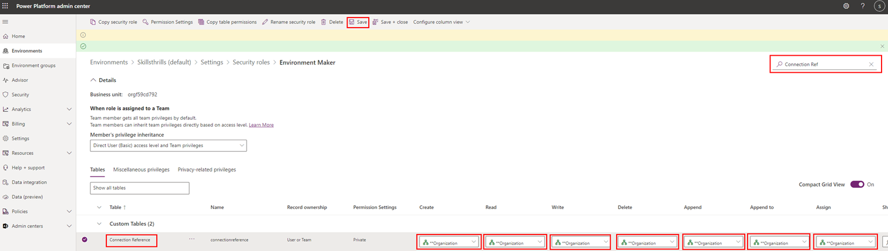
Task: Open the Create privilege Organization dropdown
Action: point(449,242)
